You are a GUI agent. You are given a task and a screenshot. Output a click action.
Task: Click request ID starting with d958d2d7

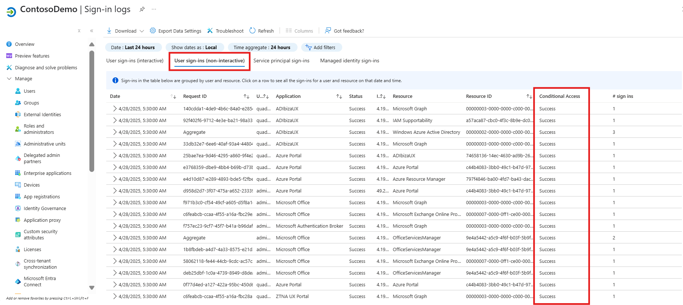(x=218, y=191)
